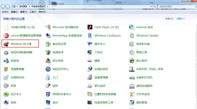Open the 显示 link
197x109 pixels.
55,102
